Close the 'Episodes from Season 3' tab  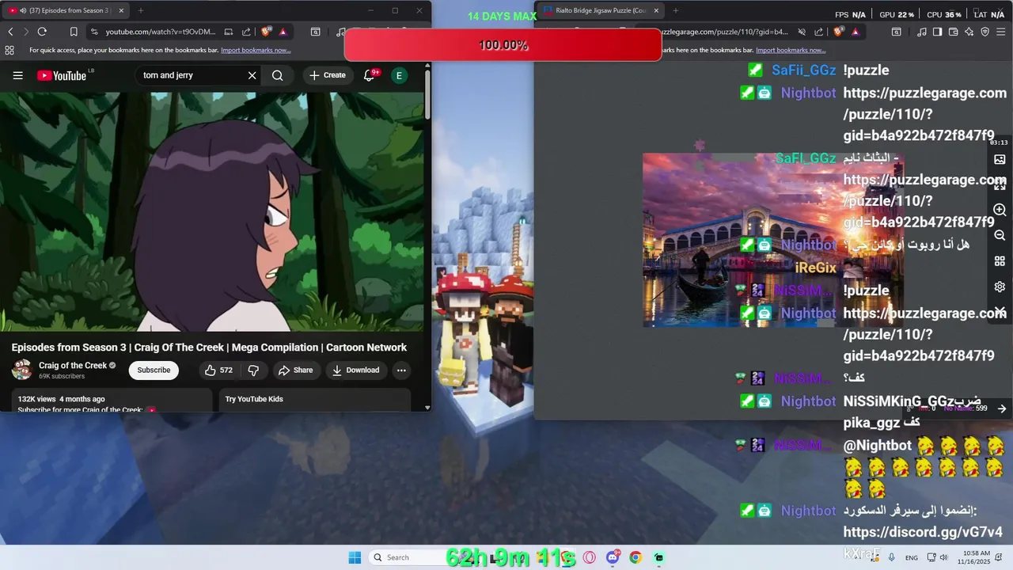(121, 10)
